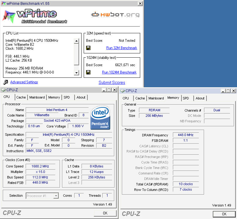The image size is (237, 219).
Task: Click the Core Voltage 1.808 V field
Action: point(78,126)
